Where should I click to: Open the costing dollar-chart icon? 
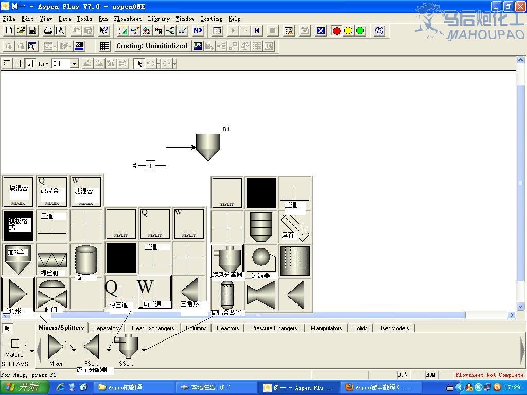[198, 46]
